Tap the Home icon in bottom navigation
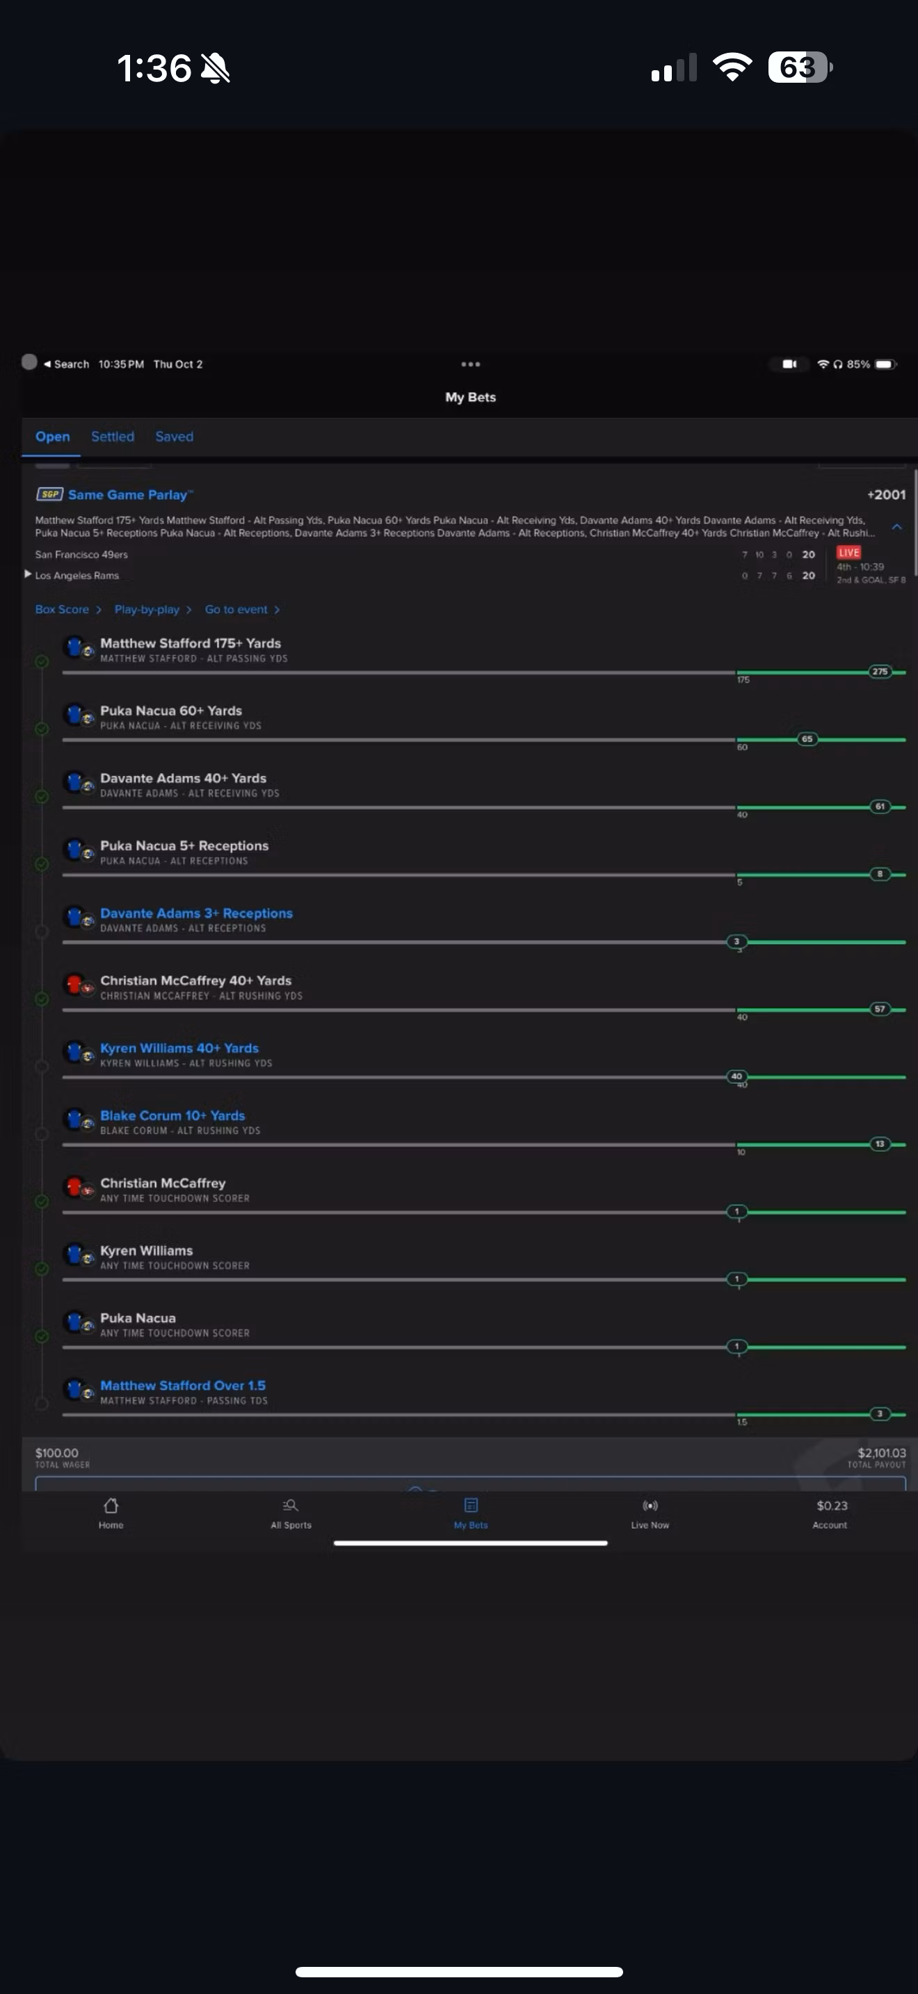This screenshot has width=918, height=1994. coord(111,1505)
